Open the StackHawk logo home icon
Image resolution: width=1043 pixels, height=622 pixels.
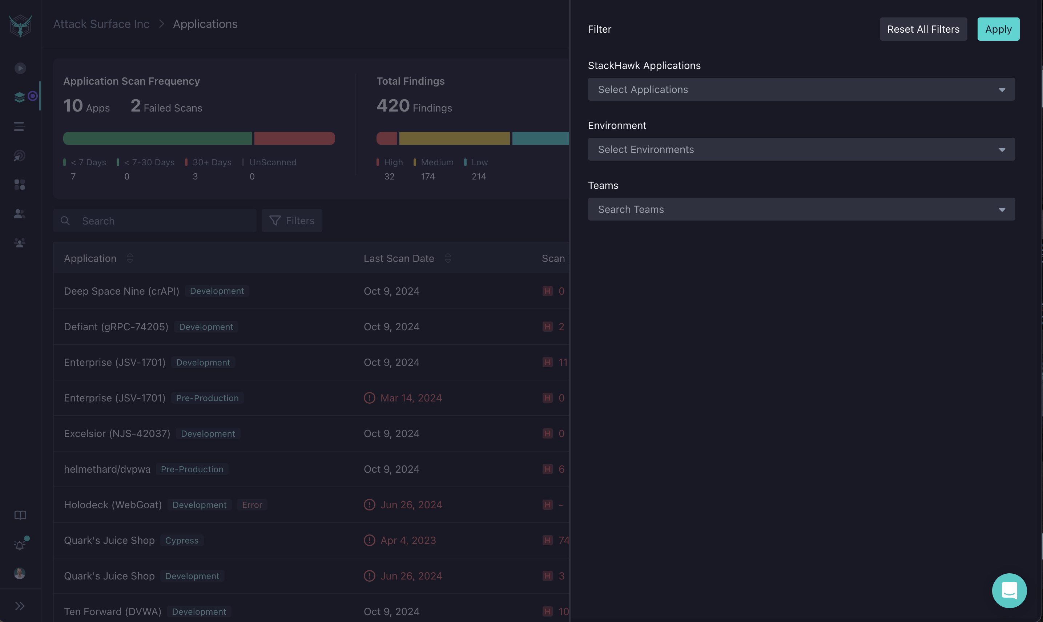pos(20,25)
